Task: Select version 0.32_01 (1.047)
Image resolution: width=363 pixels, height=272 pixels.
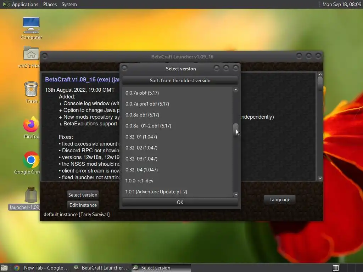Action: click(x=177, y=137)
